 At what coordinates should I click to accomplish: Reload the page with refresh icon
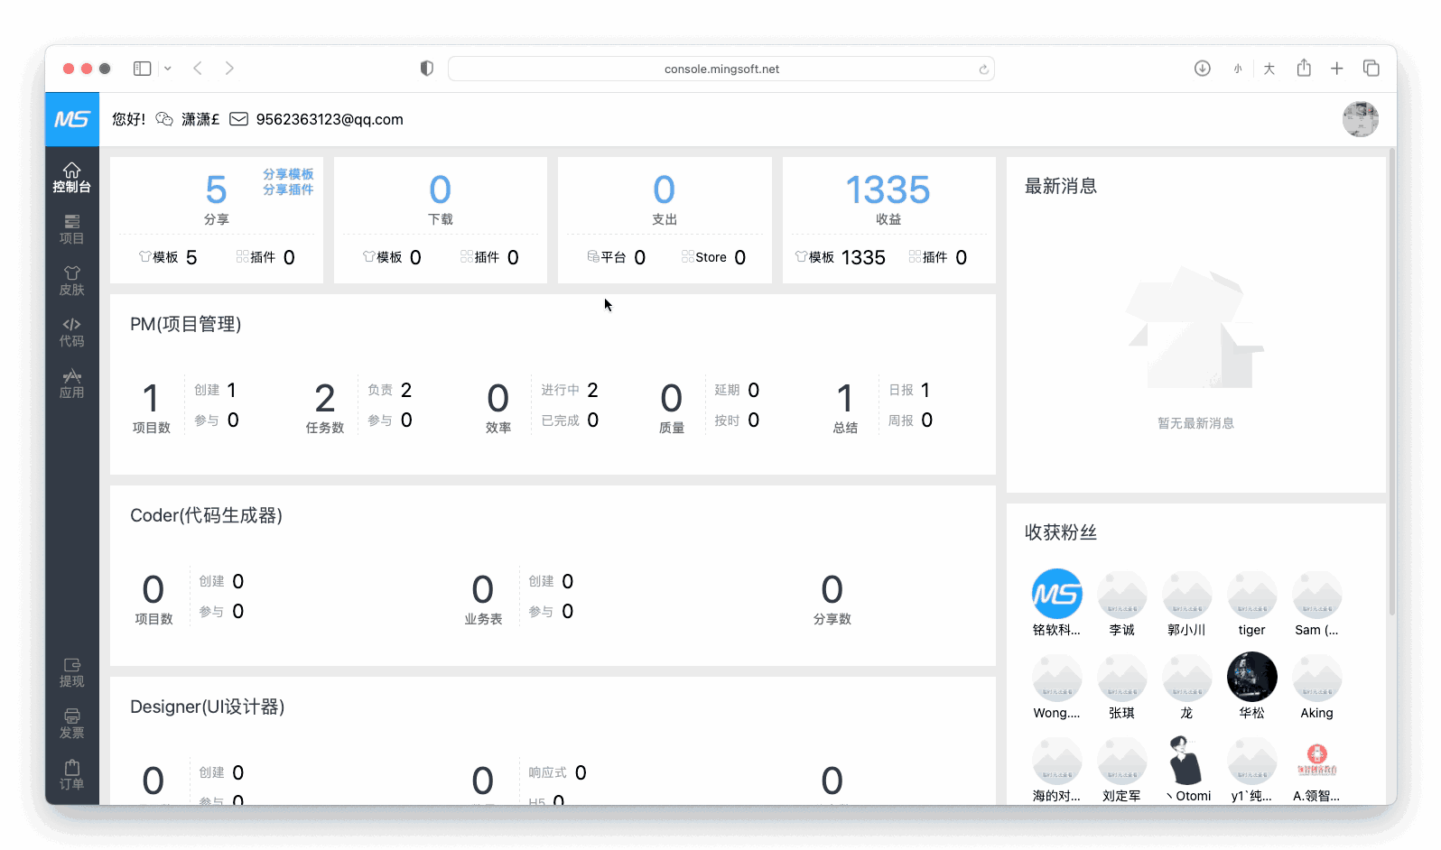(x=983, y=69)
